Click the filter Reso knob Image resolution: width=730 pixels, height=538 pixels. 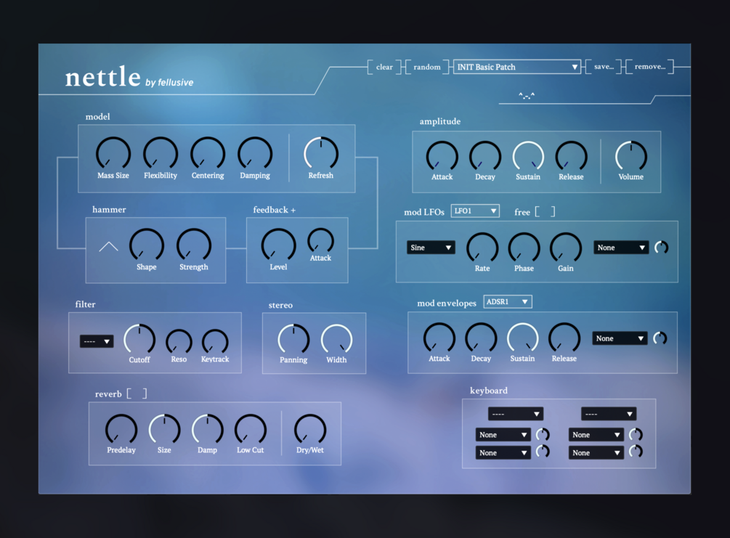click(x=179, y=341)
